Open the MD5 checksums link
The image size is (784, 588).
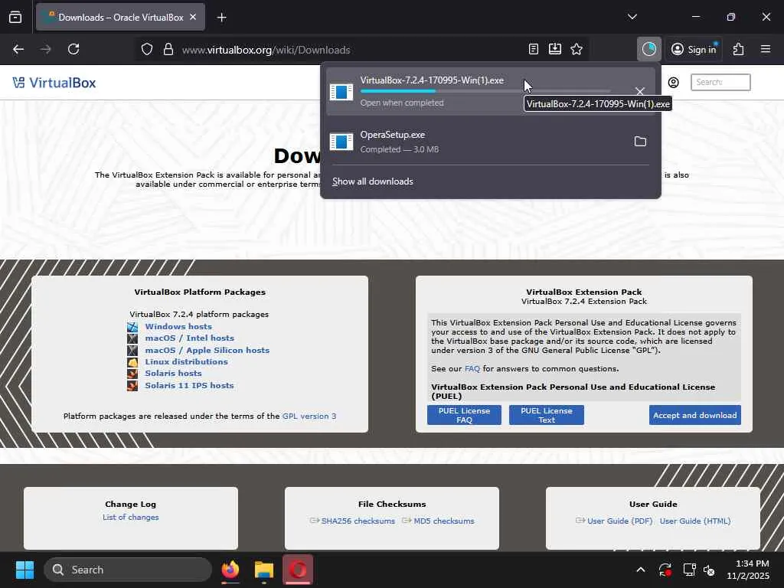[x=444, y=521]
